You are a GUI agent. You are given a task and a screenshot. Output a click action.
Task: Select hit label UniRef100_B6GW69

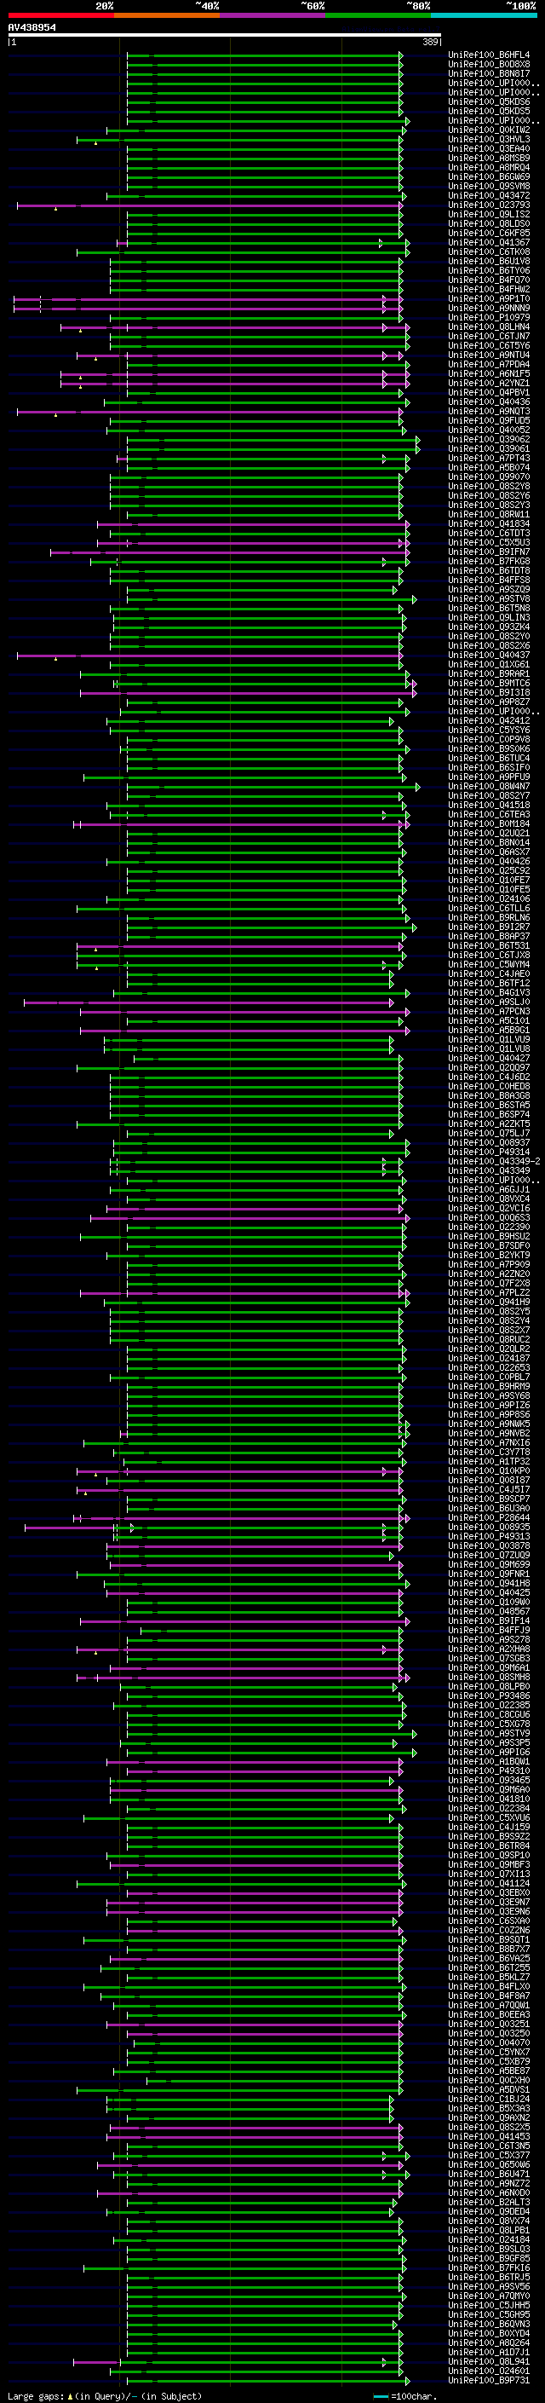(489, 177)
